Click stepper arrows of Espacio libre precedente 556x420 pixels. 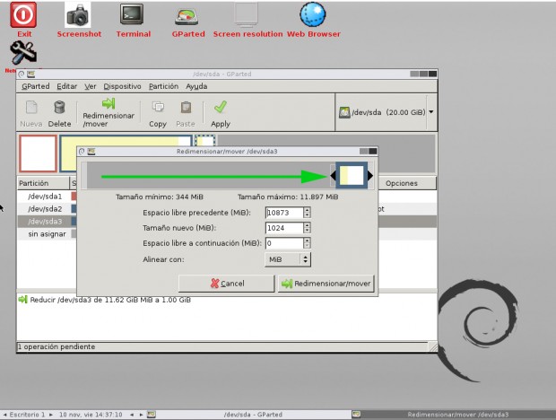(307, 213)
